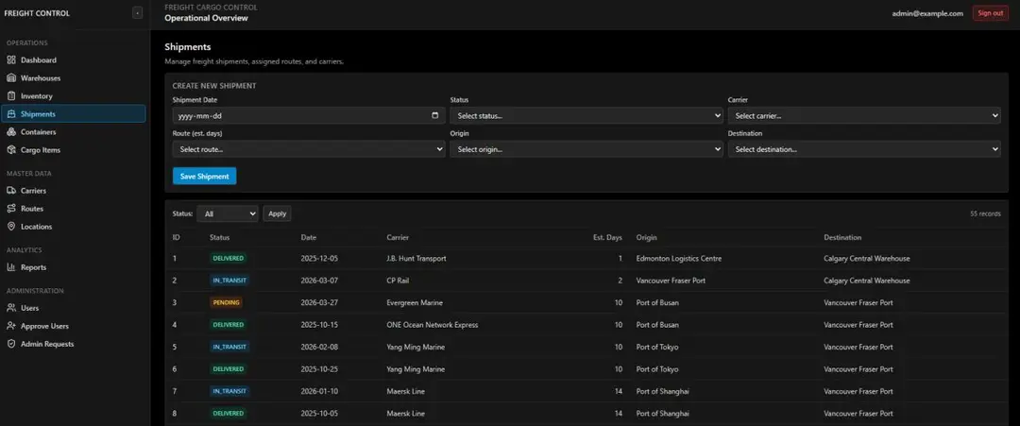Click CP Rail carrier cell
Image resolution: width=1020 pixels, height=426 pixels.
399,281
